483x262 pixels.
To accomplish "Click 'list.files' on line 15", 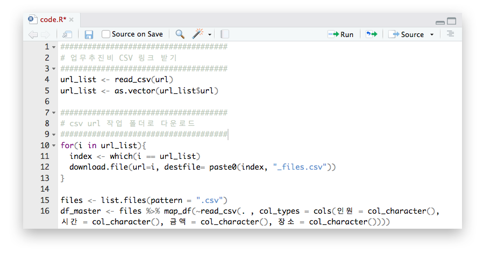I will coord(124,200).
